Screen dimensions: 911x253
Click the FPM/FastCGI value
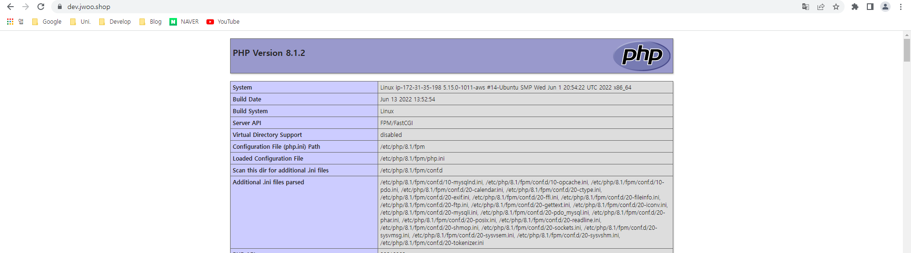click(x=397, y=123)
